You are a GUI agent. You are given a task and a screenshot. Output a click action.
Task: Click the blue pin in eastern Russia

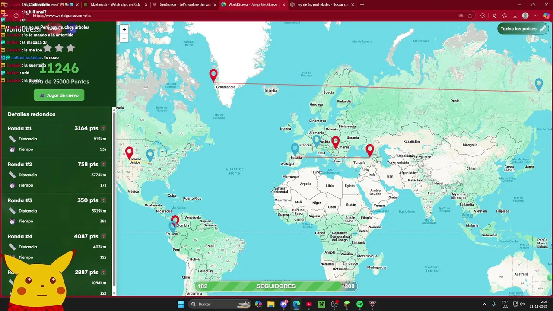(538, 85)
